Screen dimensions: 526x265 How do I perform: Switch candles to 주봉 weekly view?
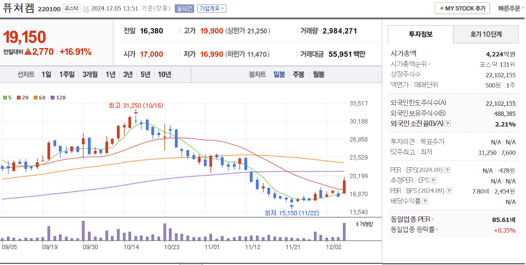coord(298,74)
